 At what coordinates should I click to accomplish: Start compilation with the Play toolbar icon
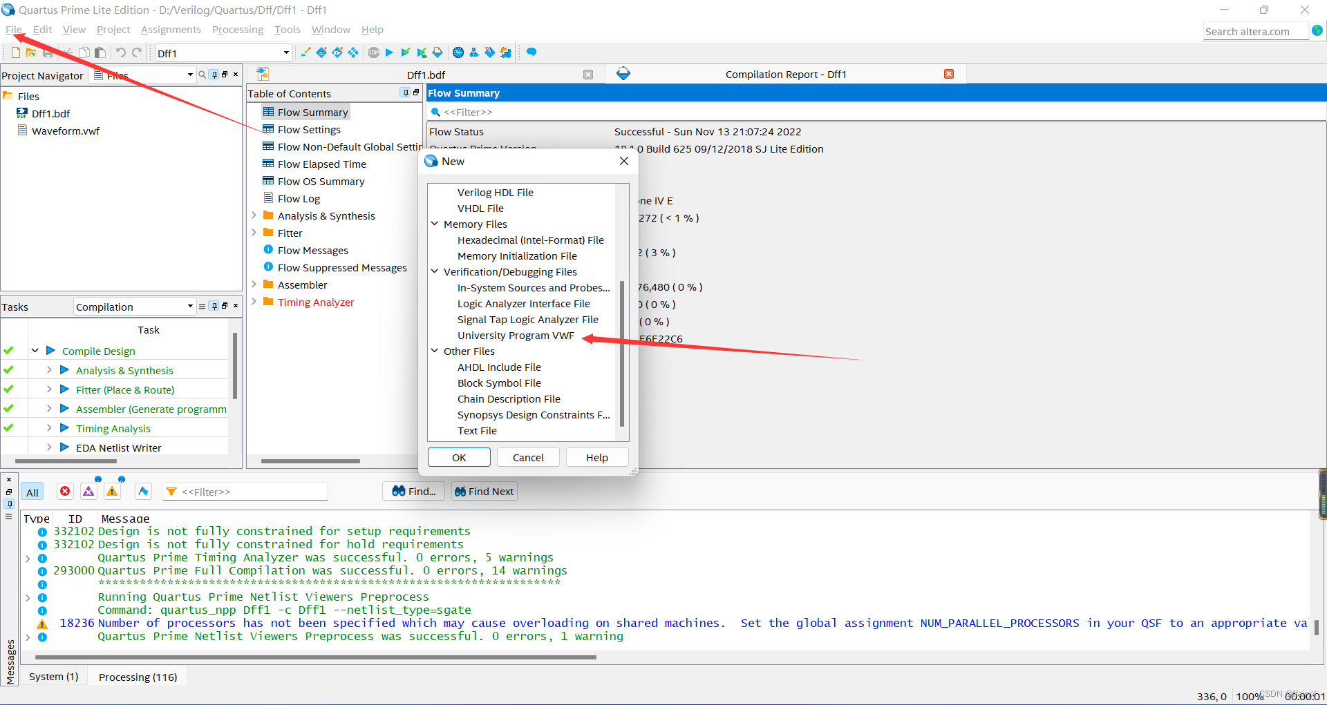point(390,52)
